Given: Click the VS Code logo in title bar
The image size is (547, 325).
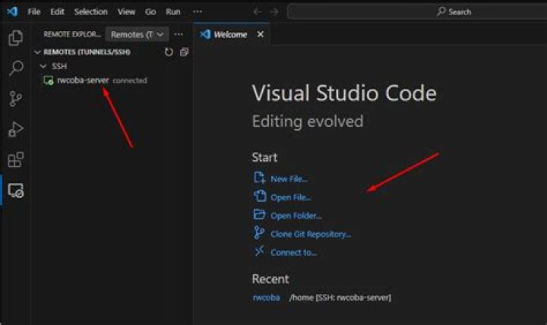Looking at the screenshot, I should tap(12, 11).
